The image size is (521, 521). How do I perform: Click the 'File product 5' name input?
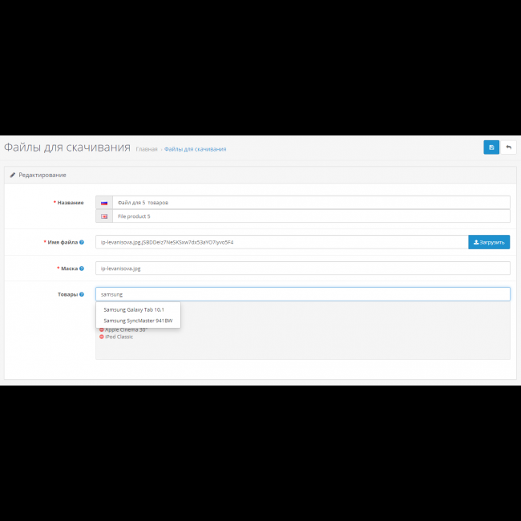pyautogui.click(x=310, y=216)
